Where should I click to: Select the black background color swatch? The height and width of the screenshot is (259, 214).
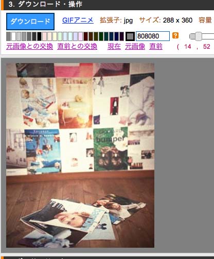(39, 36)
